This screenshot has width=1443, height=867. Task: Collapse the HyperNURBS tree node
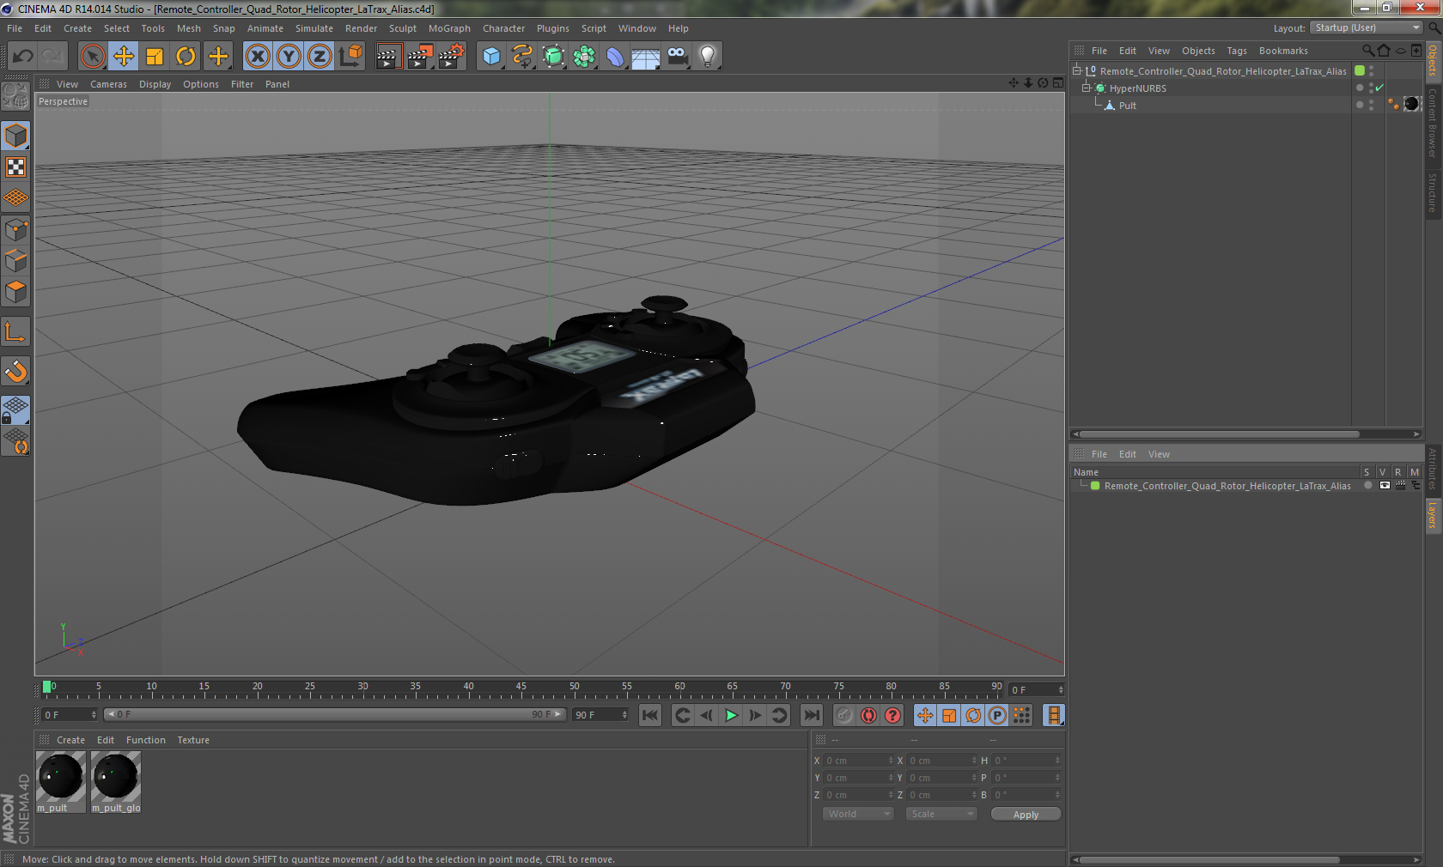click(1086, 88)
